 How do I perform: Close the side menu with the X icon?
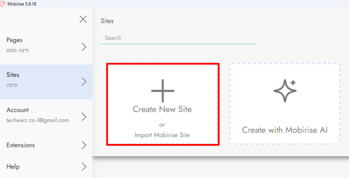[83, 19]
